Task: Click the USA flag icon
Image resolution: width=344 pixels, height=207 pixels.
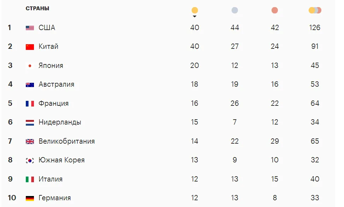Action: click(x=30, y=28)
